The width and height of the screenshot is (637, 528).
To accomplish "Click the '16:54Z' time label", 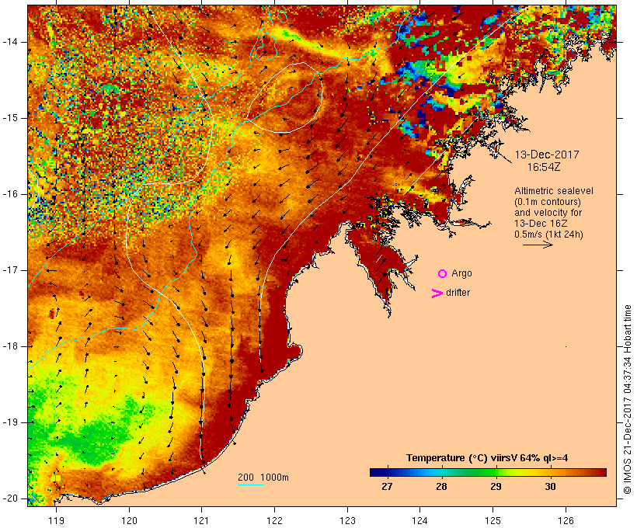I will tap(544, 167).
